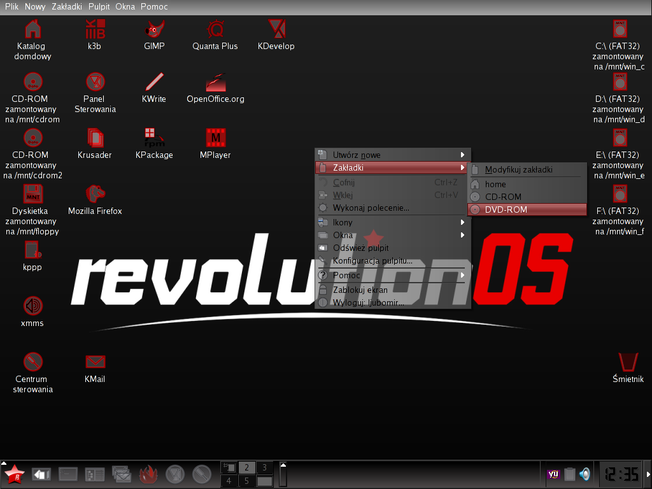
Task: Open the Pulpit menu
Action: click(99, 6)
